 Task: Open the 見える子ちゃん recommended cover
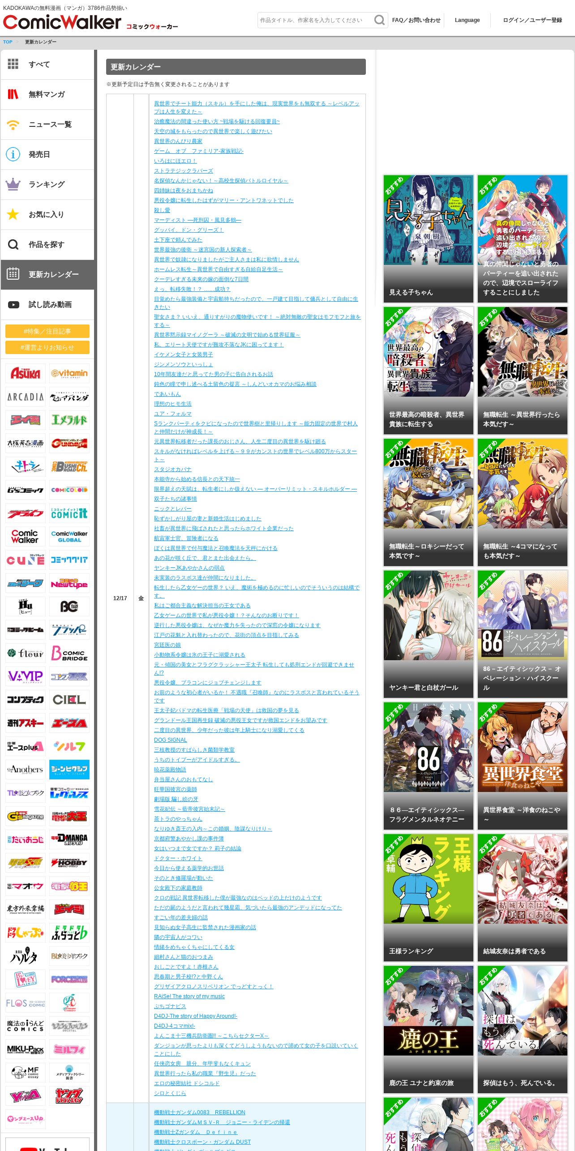429,239
